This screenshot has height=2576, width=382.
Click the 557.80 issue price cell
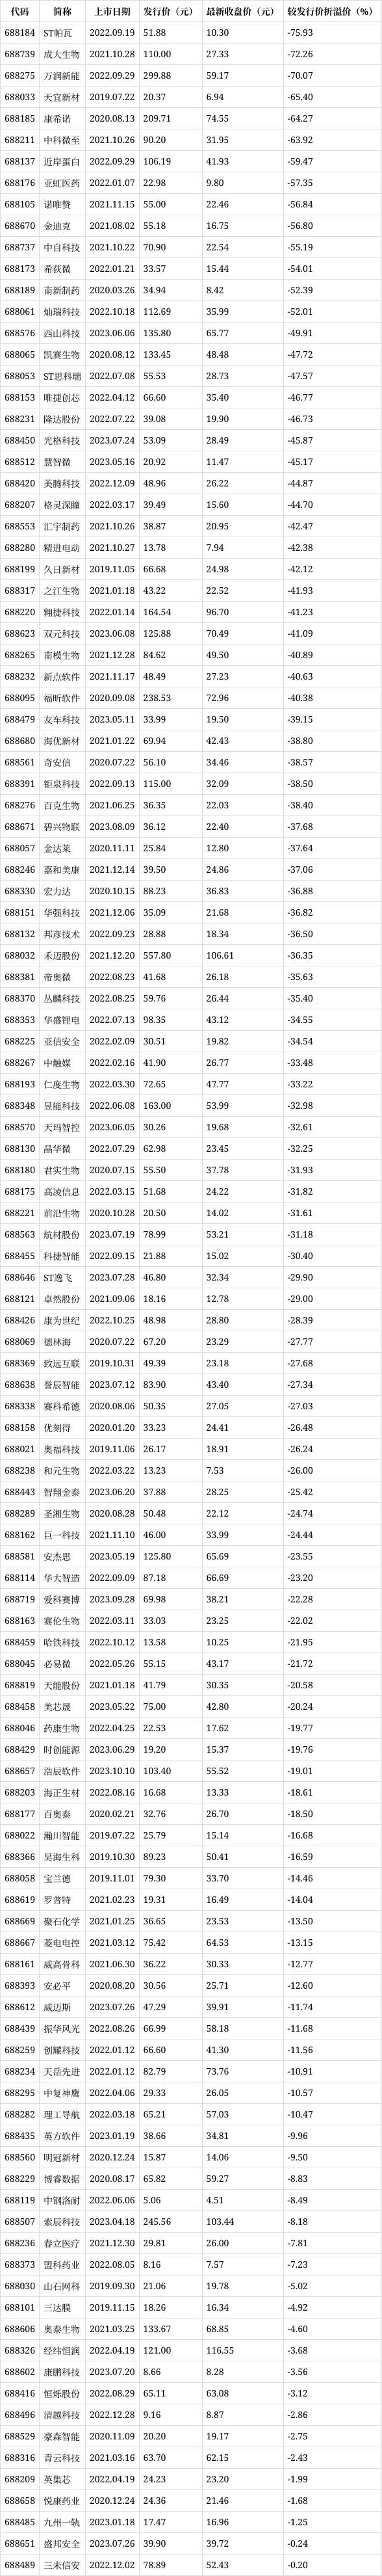click(x=157, y=955)
